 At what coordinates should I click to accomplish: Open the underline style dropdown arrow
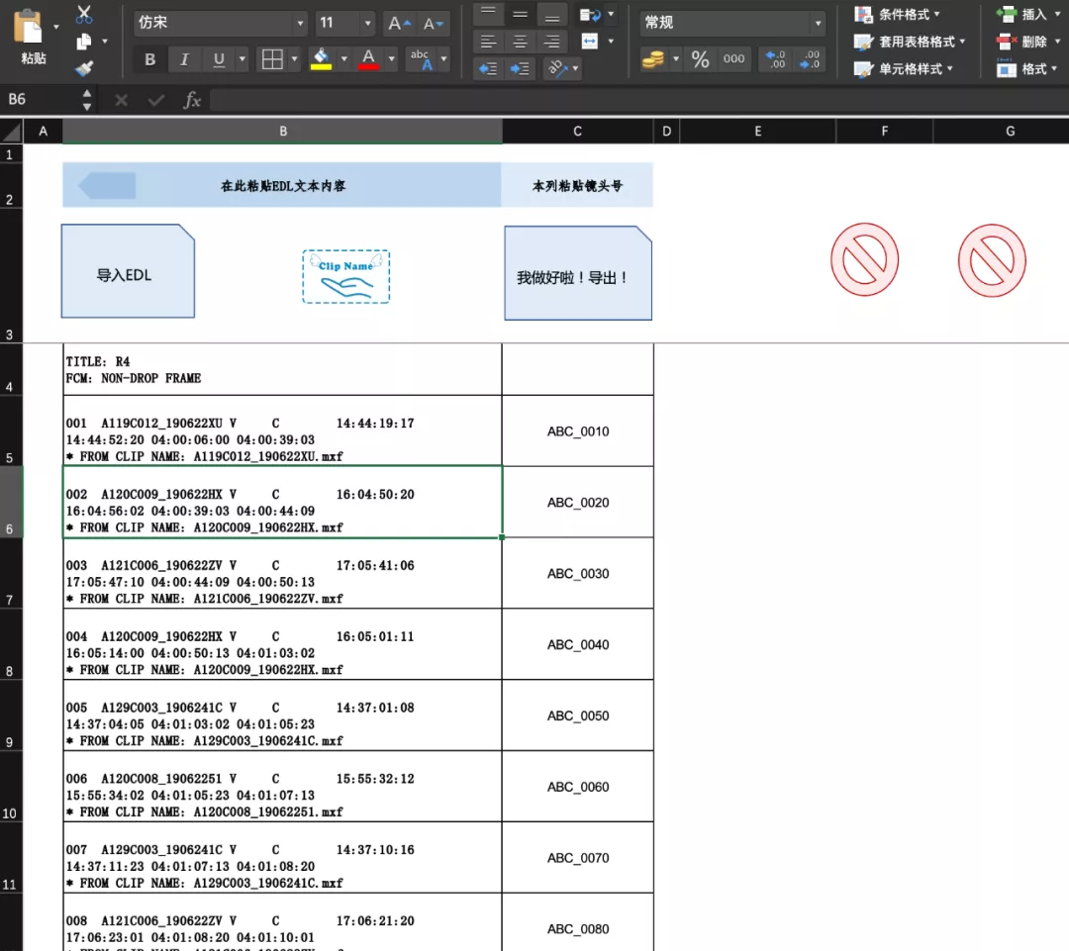(x=243, y=59)
